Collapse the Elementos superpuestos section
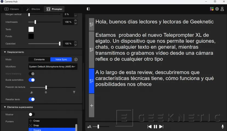The image size is (227, 131). 5,107
